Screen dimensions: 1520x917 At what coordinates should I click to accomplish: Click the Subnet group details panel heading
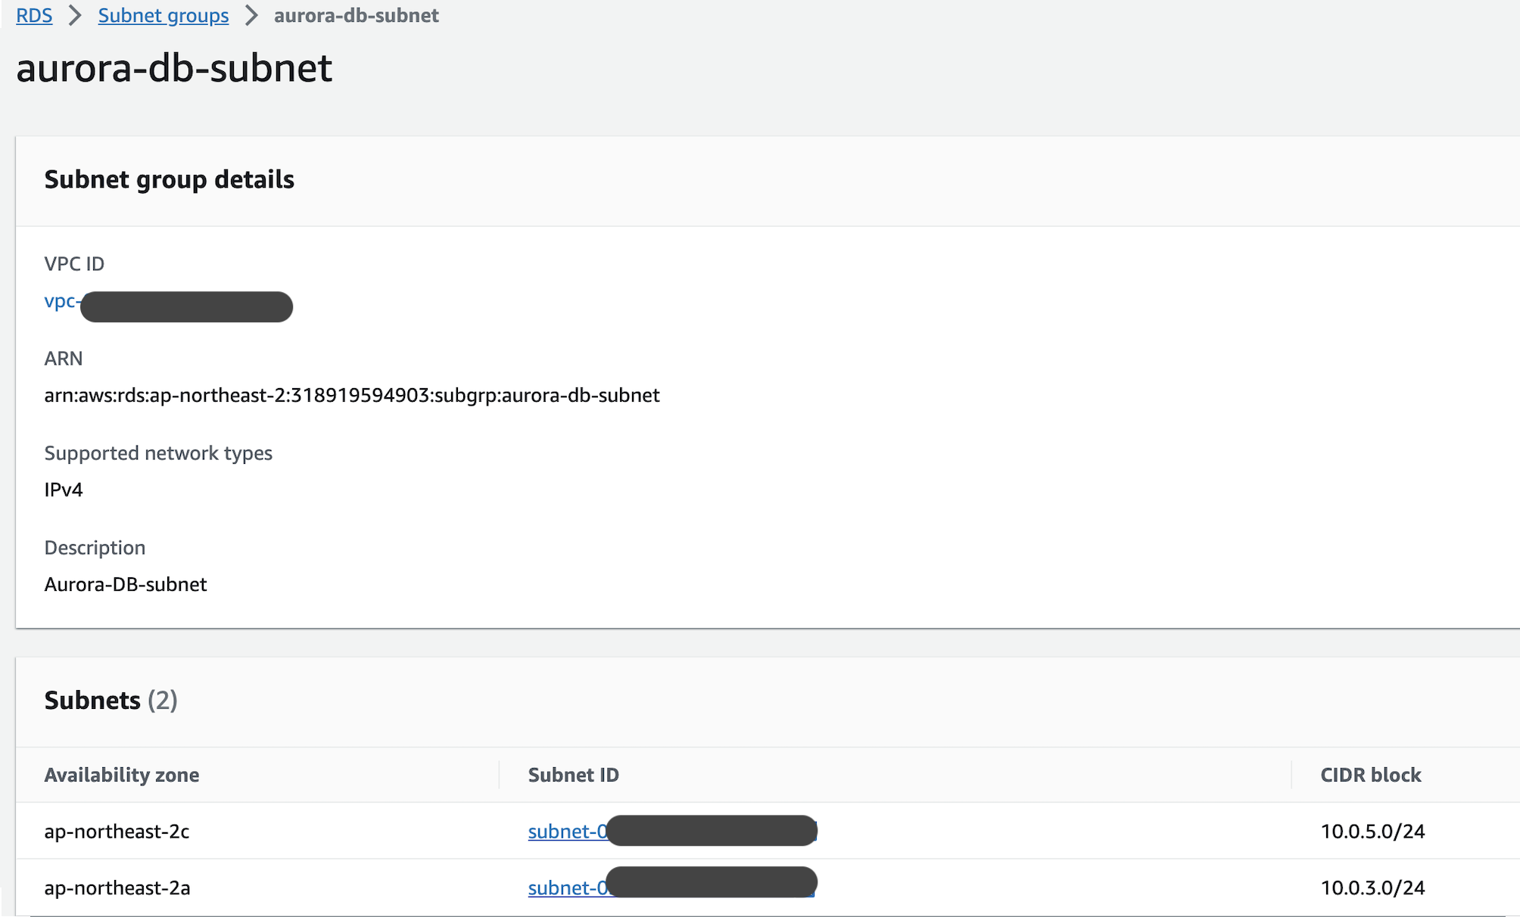[169, 180]
